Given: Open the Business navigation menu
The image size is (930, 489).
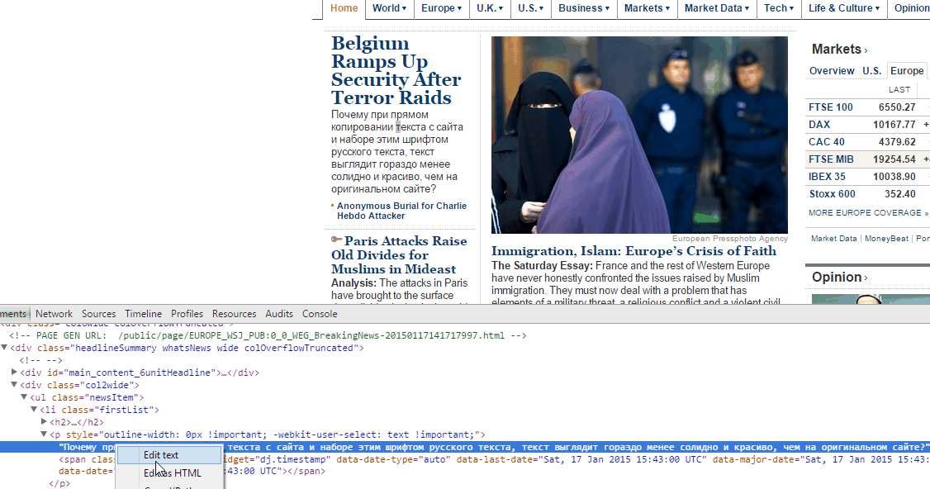Looking at the screenshot, I should pyautogui.click(x=584, y=8).
